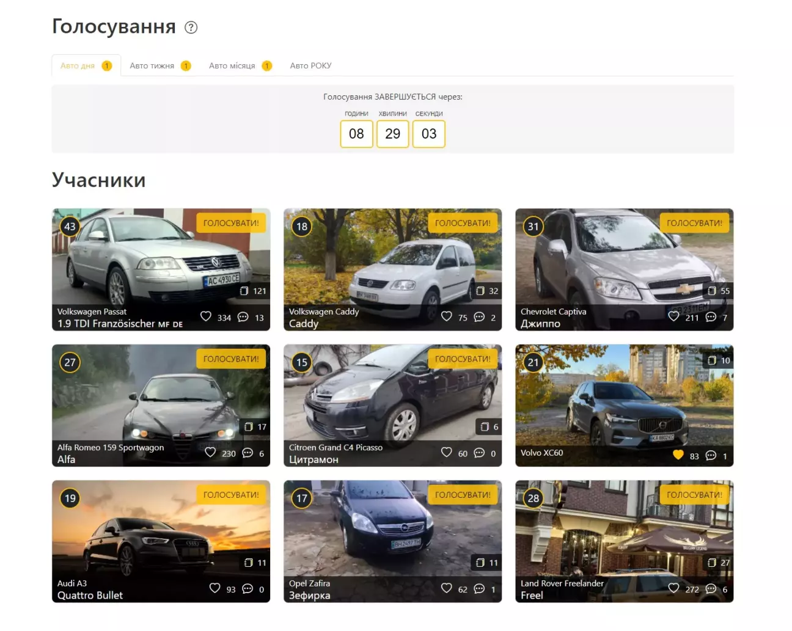
Task: Vote for the Alfa Romeo 159 Sportwagon
Action: tap(231, 359)
